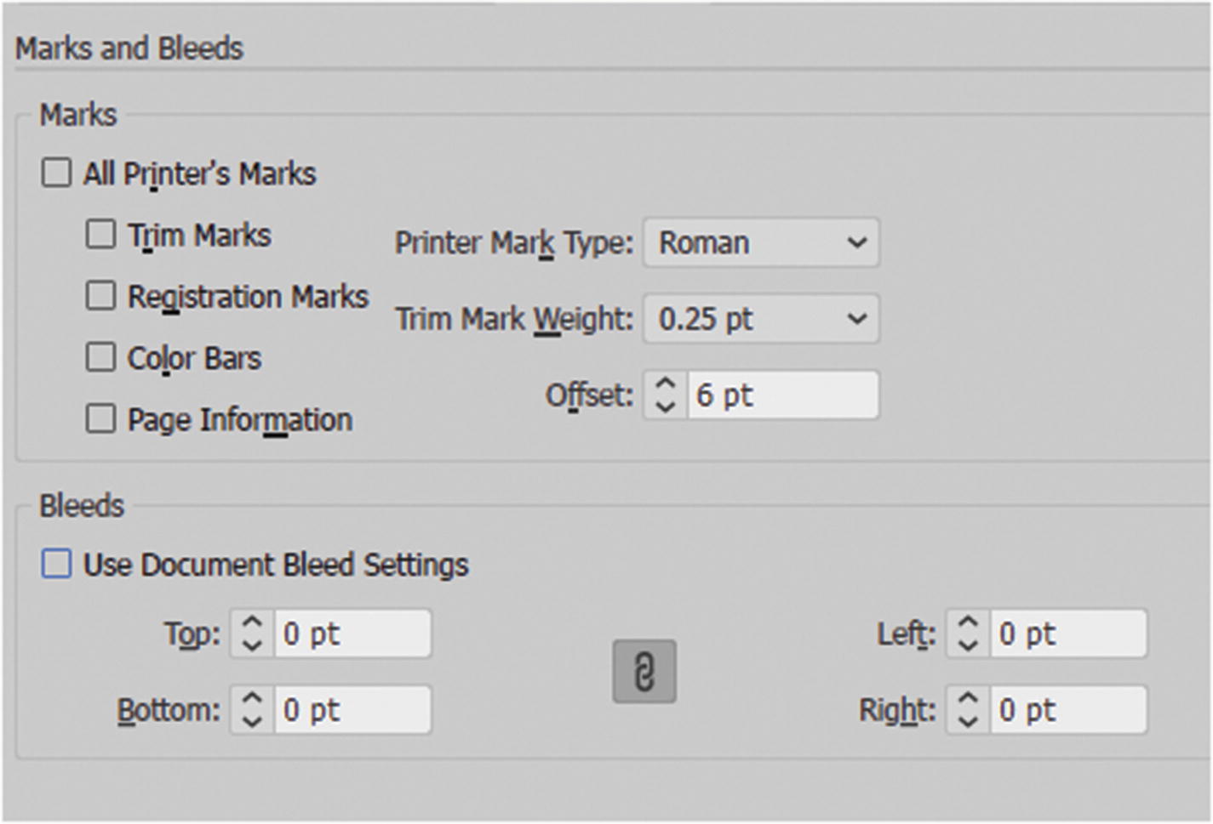The width and height of the screenshot is (1213, 824).
Task: Click the Offset stepper arrows
Action: (666, 395)
